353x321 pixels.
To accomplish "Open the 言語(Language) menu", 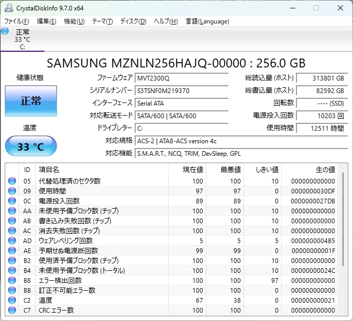I will 207,21.
